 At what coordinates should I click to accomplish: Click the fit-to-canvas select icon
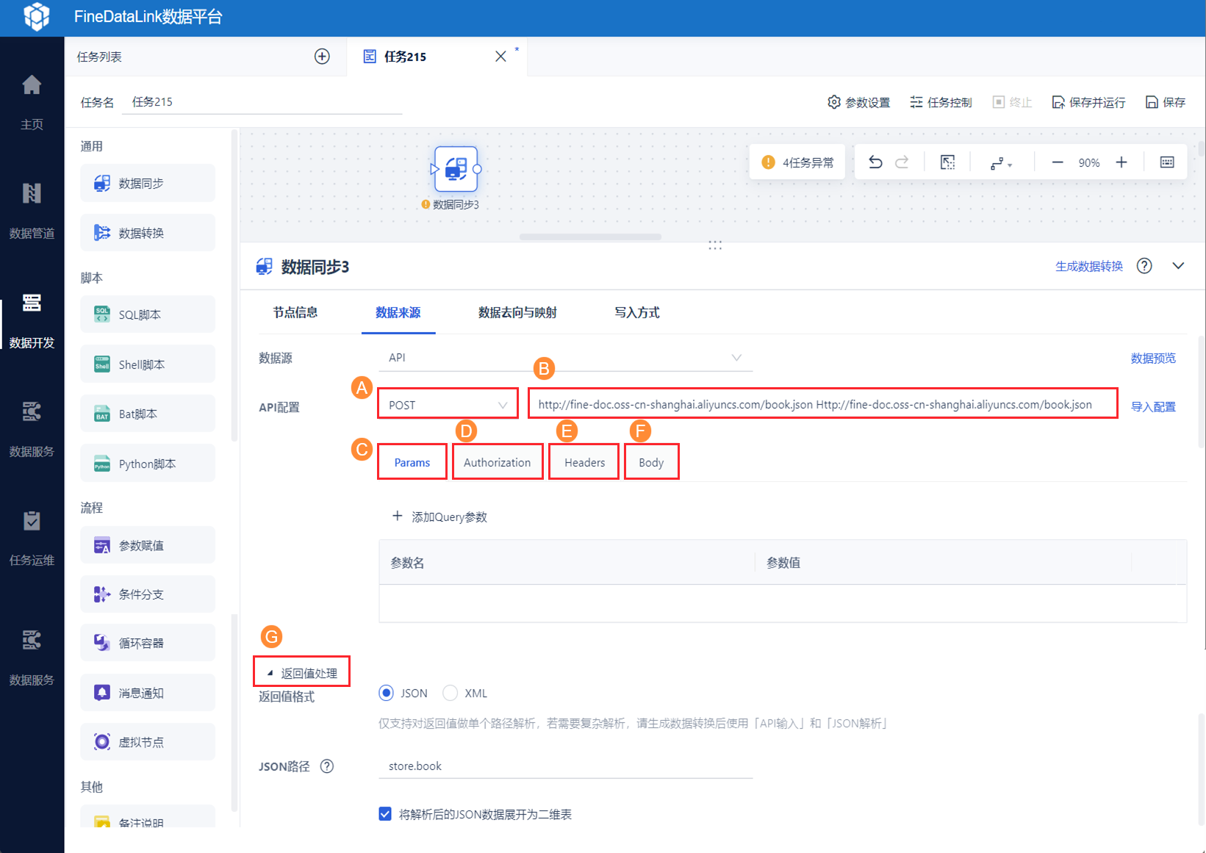pyautogui.click(x=948, y=162)
